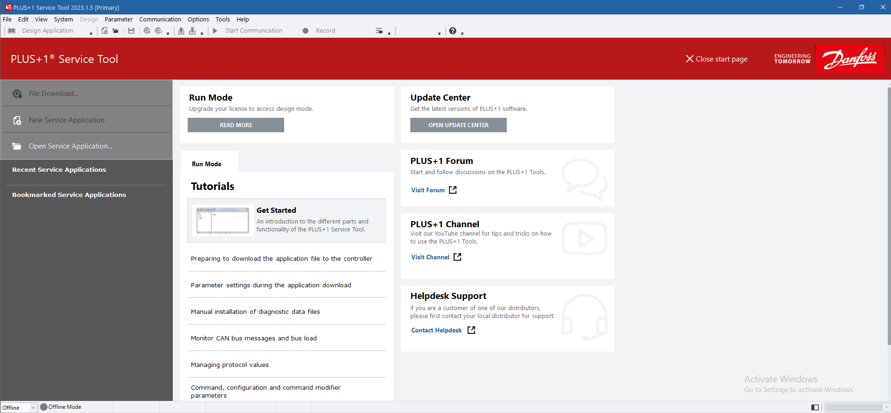Click the external-link icon beside Visit Channel
The height and width of the screenshot is (413, 891).
(457, 257)
